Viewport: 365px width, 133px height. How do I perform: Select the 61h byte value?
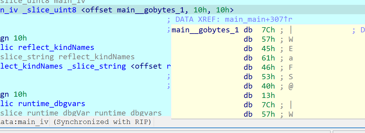[268, 58]
